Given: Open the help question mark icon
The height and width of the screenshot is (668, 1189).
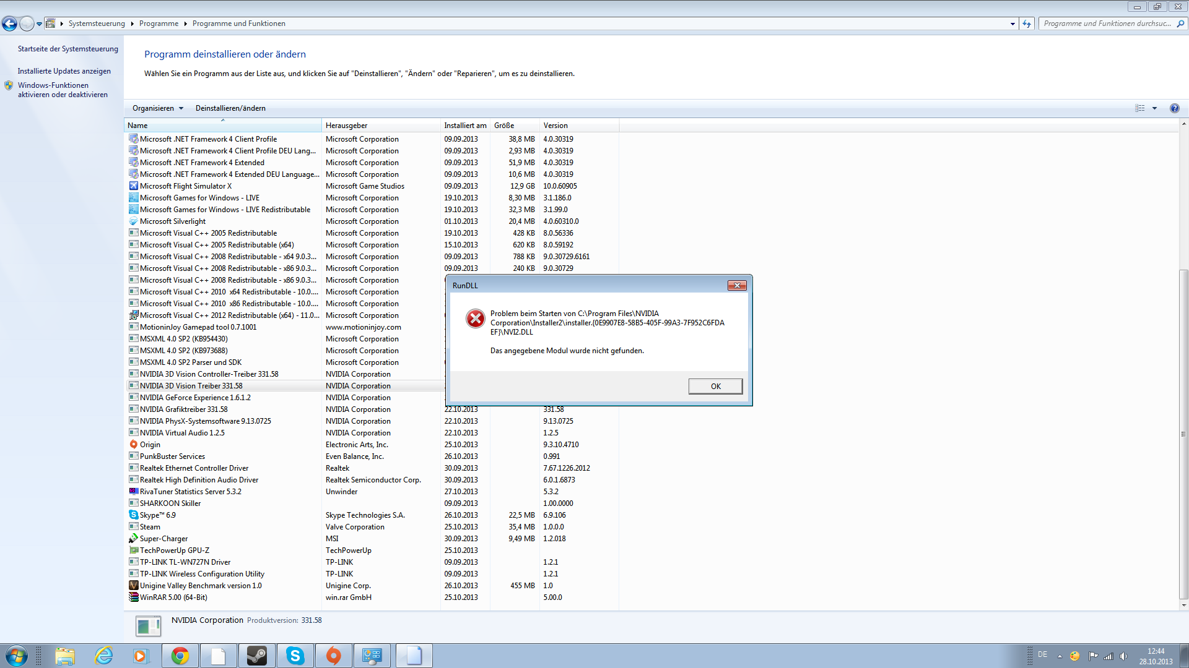Looking at the screenshot, I should [1174, 108].
